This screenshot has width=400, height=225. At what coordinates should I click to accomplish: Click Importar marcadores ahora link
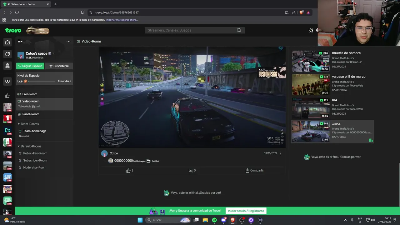tap(122, 20)
